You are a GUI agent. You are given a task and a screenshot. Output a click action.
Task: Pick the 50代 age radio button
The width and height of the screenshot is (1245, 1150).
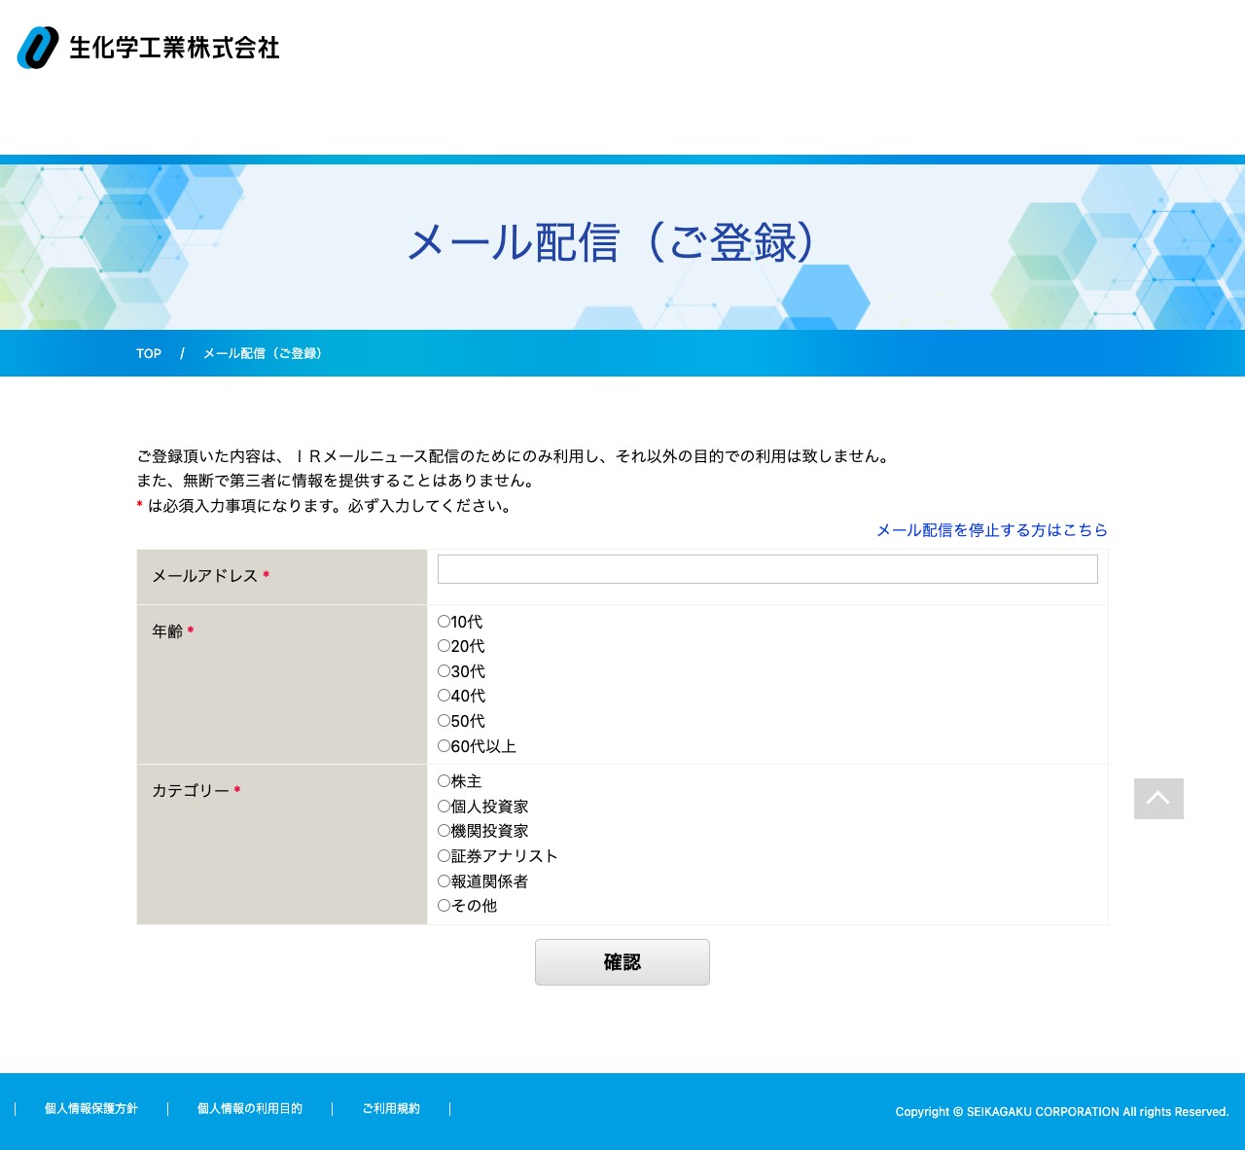tap(444, 721)
